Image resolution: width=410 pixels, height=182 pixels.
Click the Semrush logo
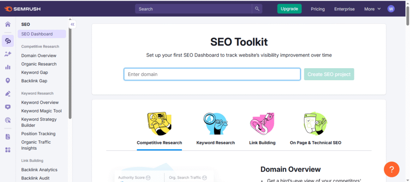click(x=22, y=9)
